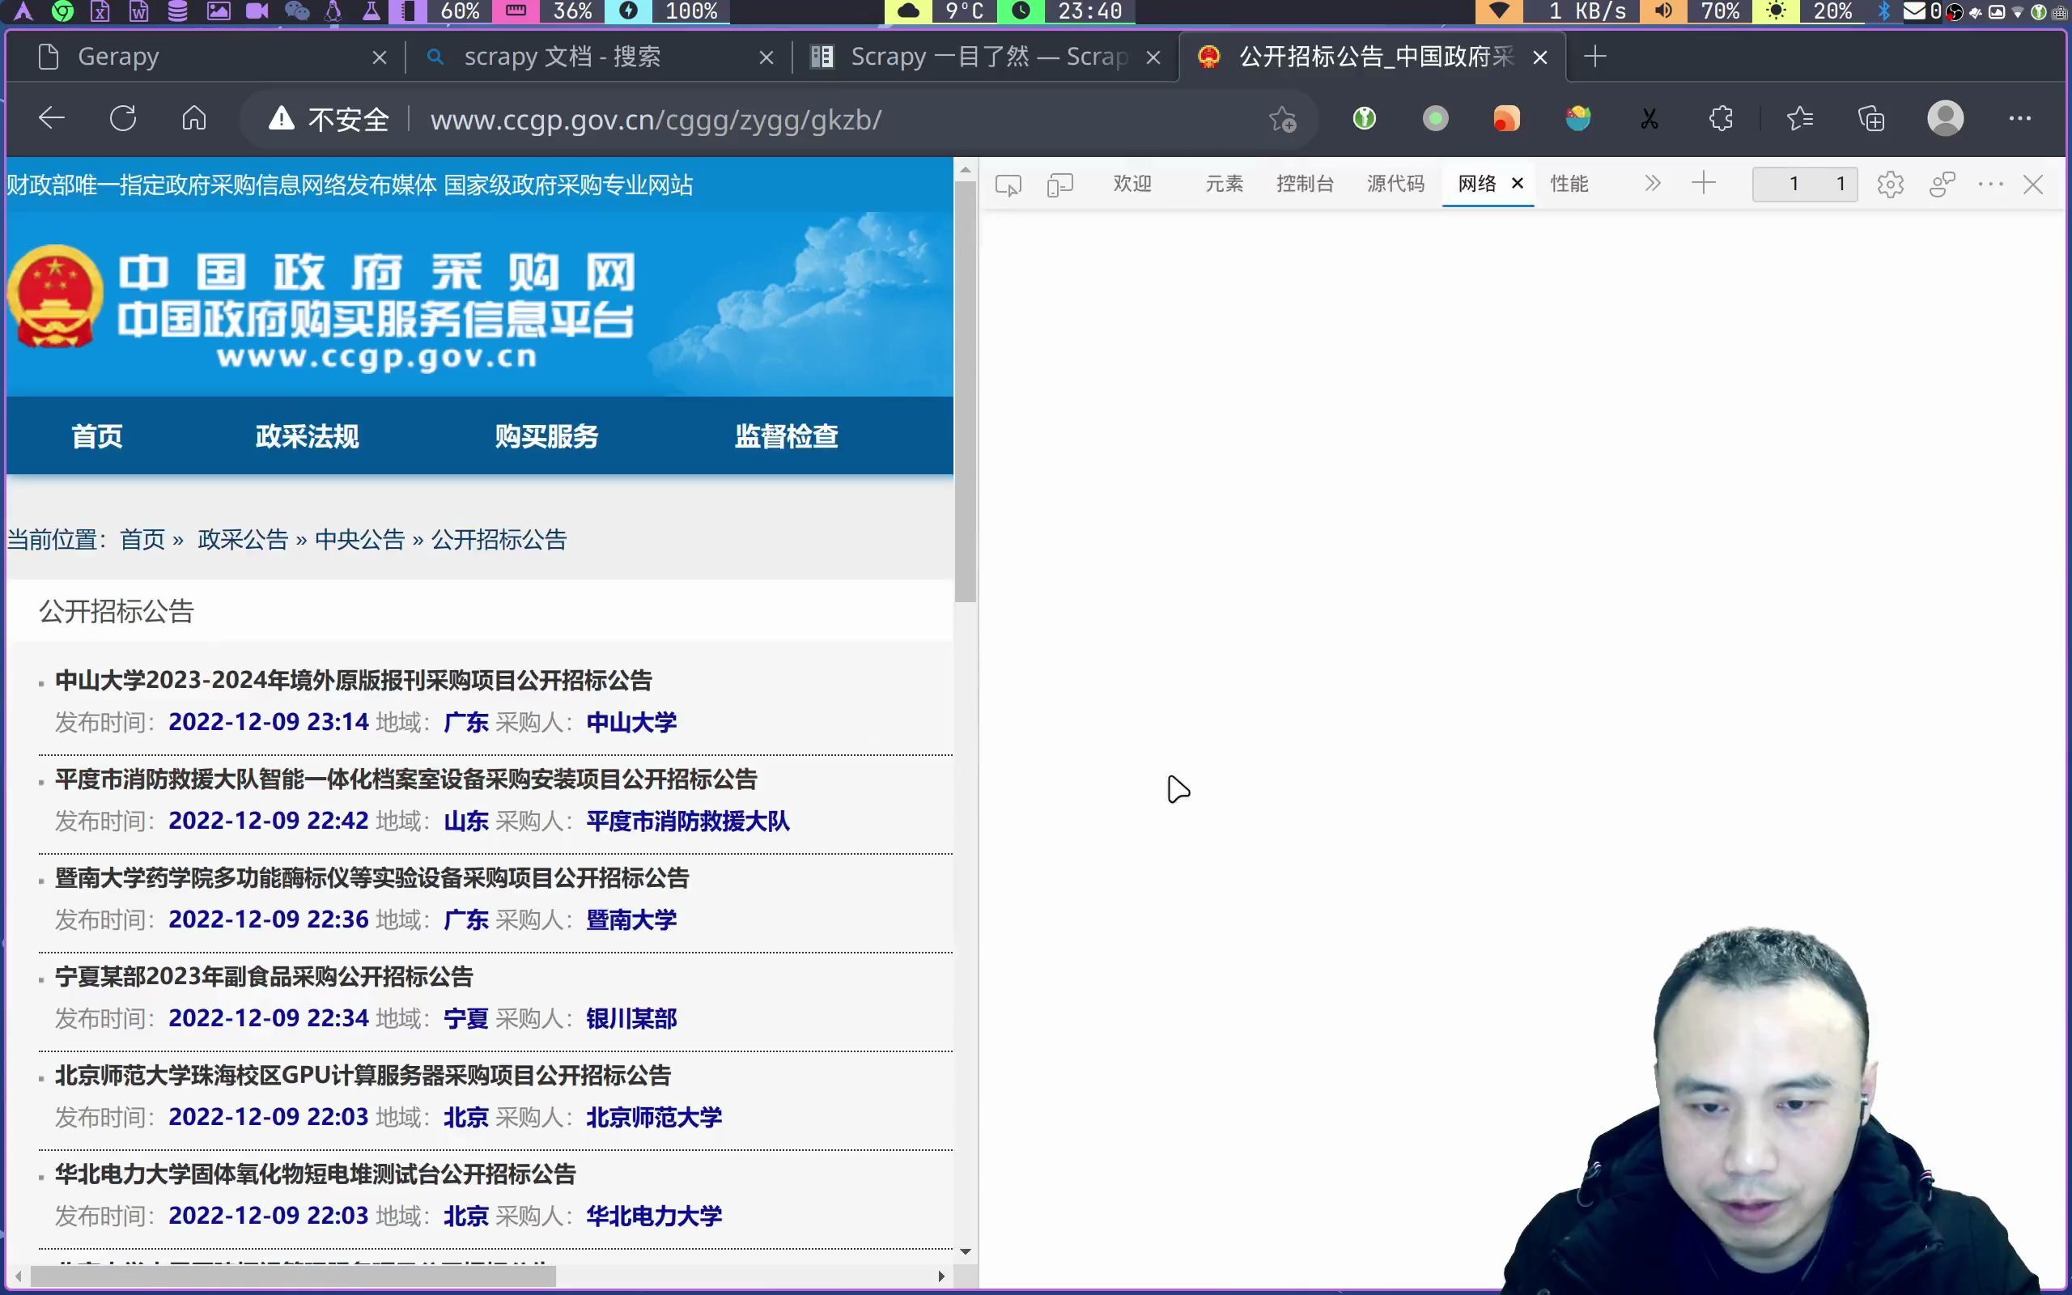Open 购买服务 navigation item
This screenshot has width=2072, height=1295.
[x=546, y=436]
